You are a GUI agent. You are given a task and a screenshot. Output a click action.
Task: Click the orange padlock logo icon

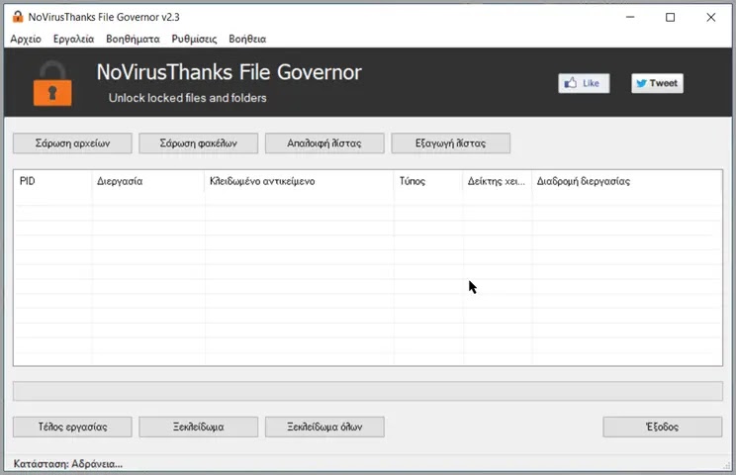(x=52, y=84)
